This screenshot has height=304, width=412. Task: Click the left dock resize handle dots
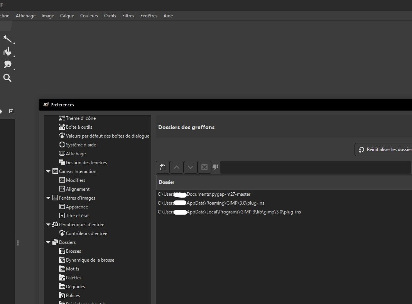[x=18, y=243]
